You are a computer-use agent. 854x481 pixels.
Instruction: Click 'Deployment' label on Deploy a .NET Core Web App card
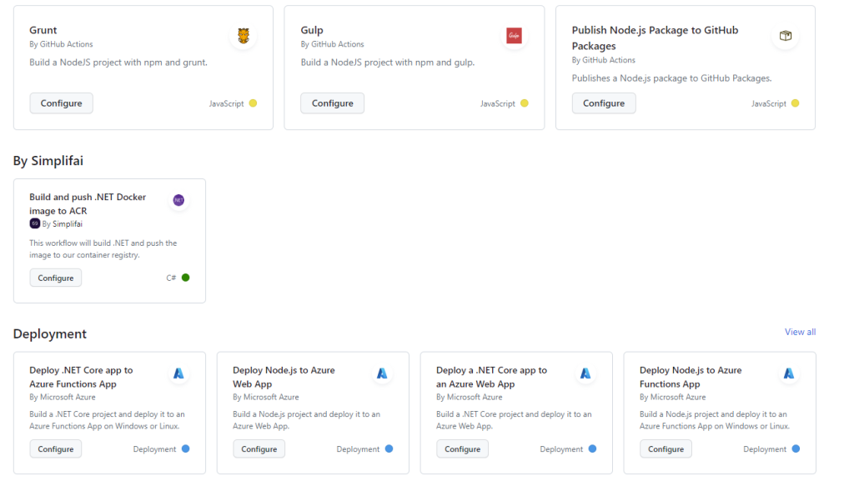coord(561,448)
